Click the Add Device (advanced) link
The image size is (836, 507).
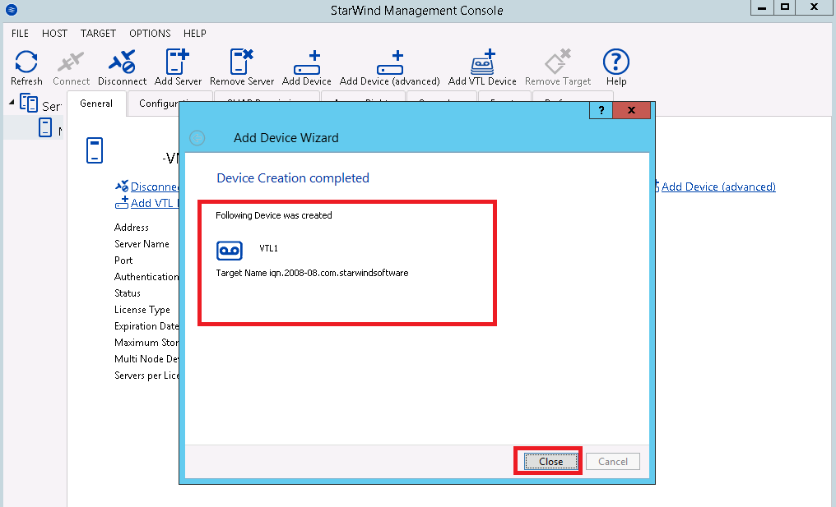coord(718,187)
